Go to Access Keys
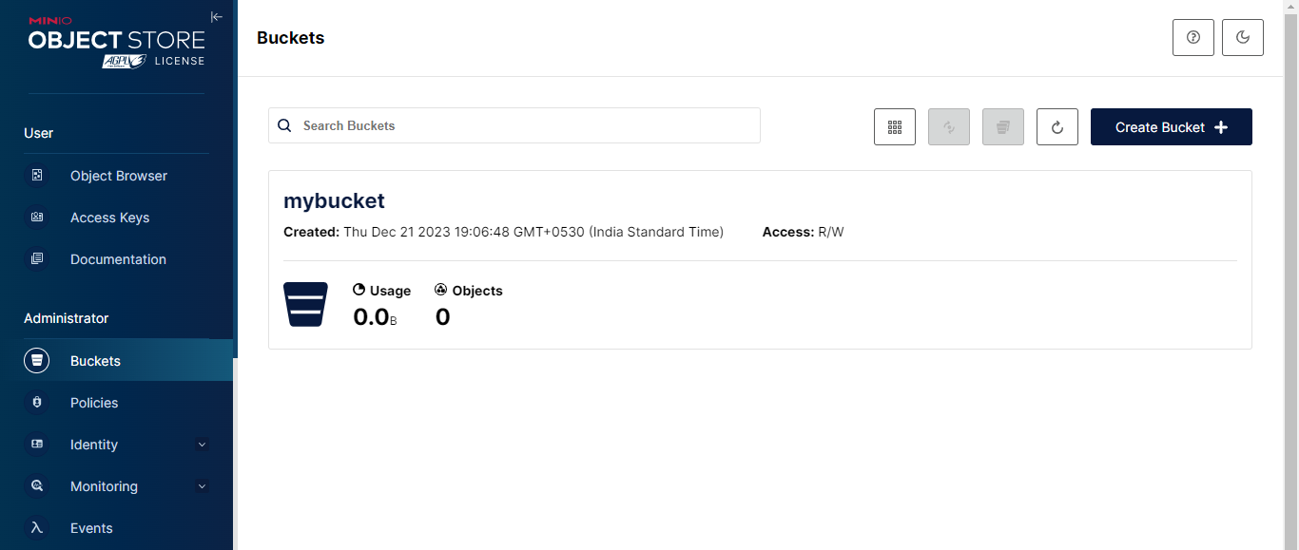 click(x=109, y=218)
